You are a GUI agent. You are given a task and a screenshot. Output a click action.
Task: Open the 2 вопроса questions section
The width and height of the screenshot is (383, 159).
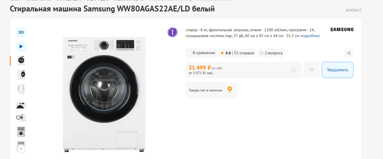(271, 53)
